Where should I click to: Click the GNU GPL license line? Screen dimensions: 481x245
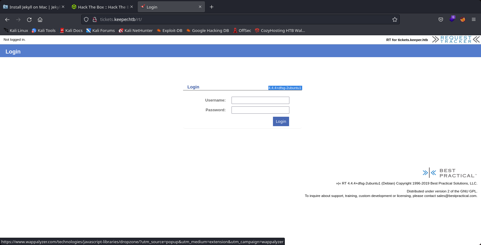point(442,191)
